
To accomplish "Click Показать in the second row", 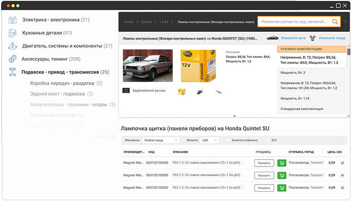I will pos(264,176).
